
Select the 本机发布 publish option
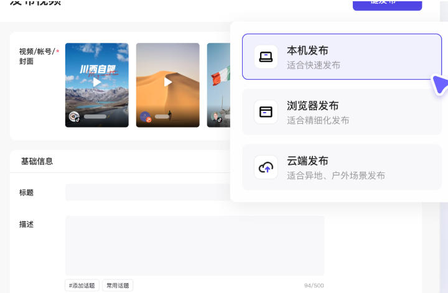(x=342, y=57)
